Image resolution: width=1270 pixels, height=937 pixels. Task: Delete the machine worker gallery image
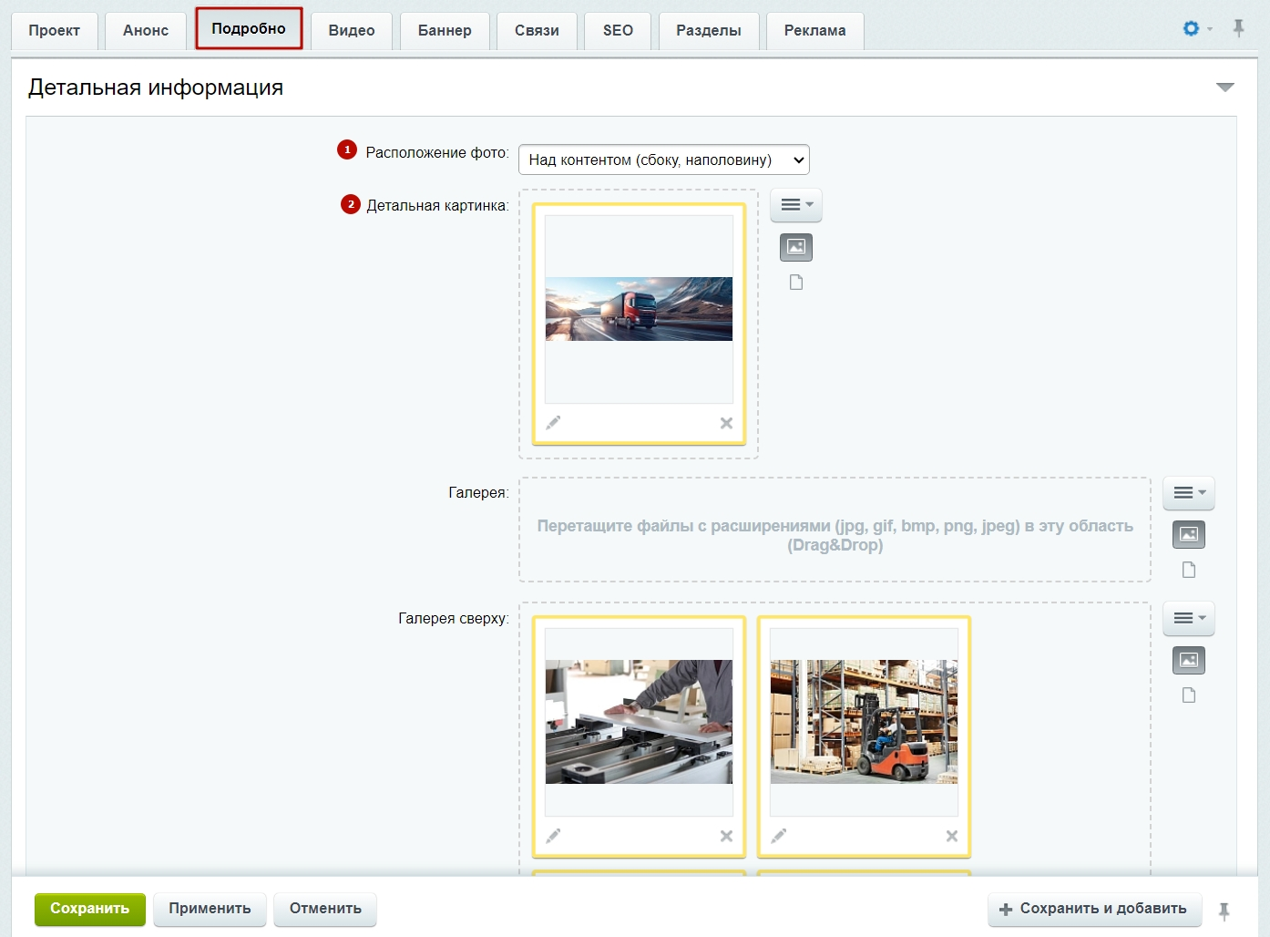(x=726, y=836)
